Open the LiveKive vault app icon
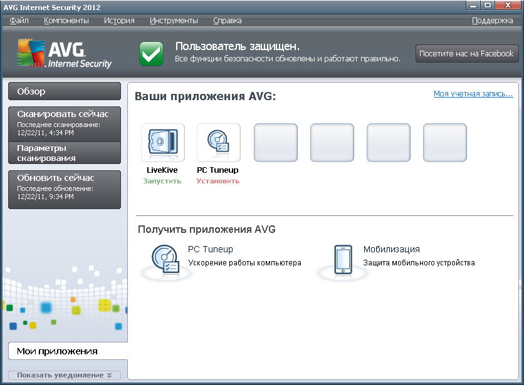The width and height of the screenshot is (524, 385). 163,143
